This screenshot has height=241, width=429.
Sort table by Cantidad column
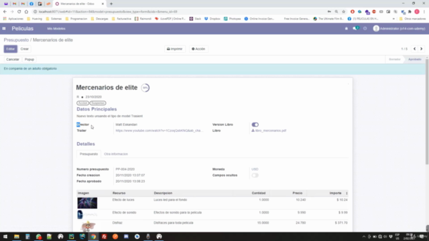pos(259,193)
